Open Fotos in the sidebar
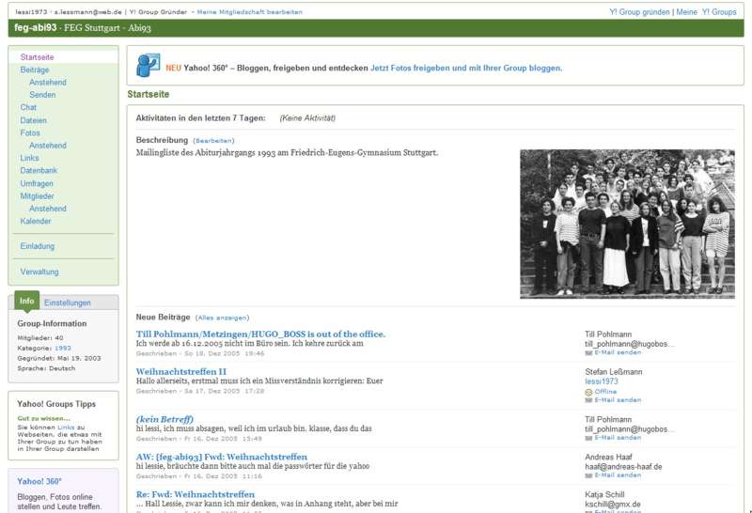 tap(30, 132)
